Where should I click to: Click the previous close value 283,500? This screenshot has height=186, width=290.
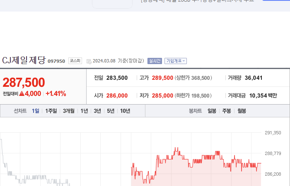point(117,78)
